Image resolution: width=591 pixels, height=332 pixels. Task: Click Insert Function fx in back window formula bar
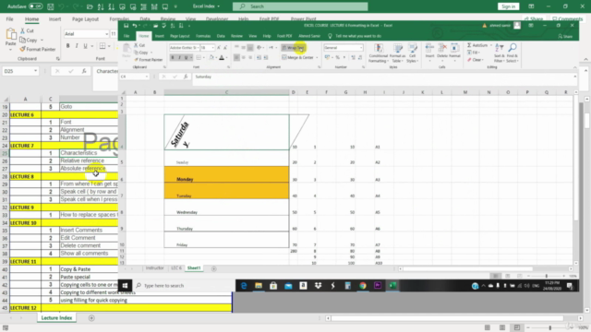84,71
